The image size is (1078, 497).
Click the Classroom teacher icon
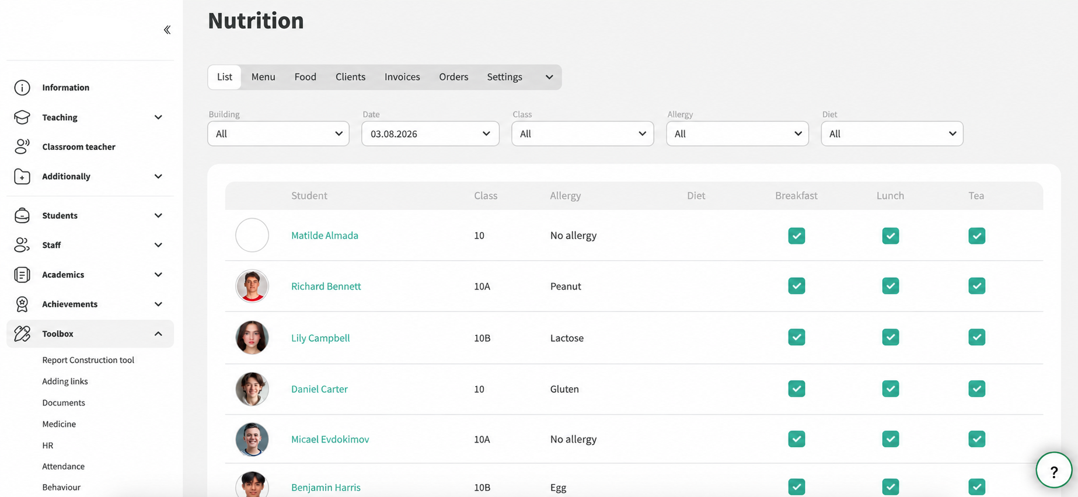click(x=22, y=146)
